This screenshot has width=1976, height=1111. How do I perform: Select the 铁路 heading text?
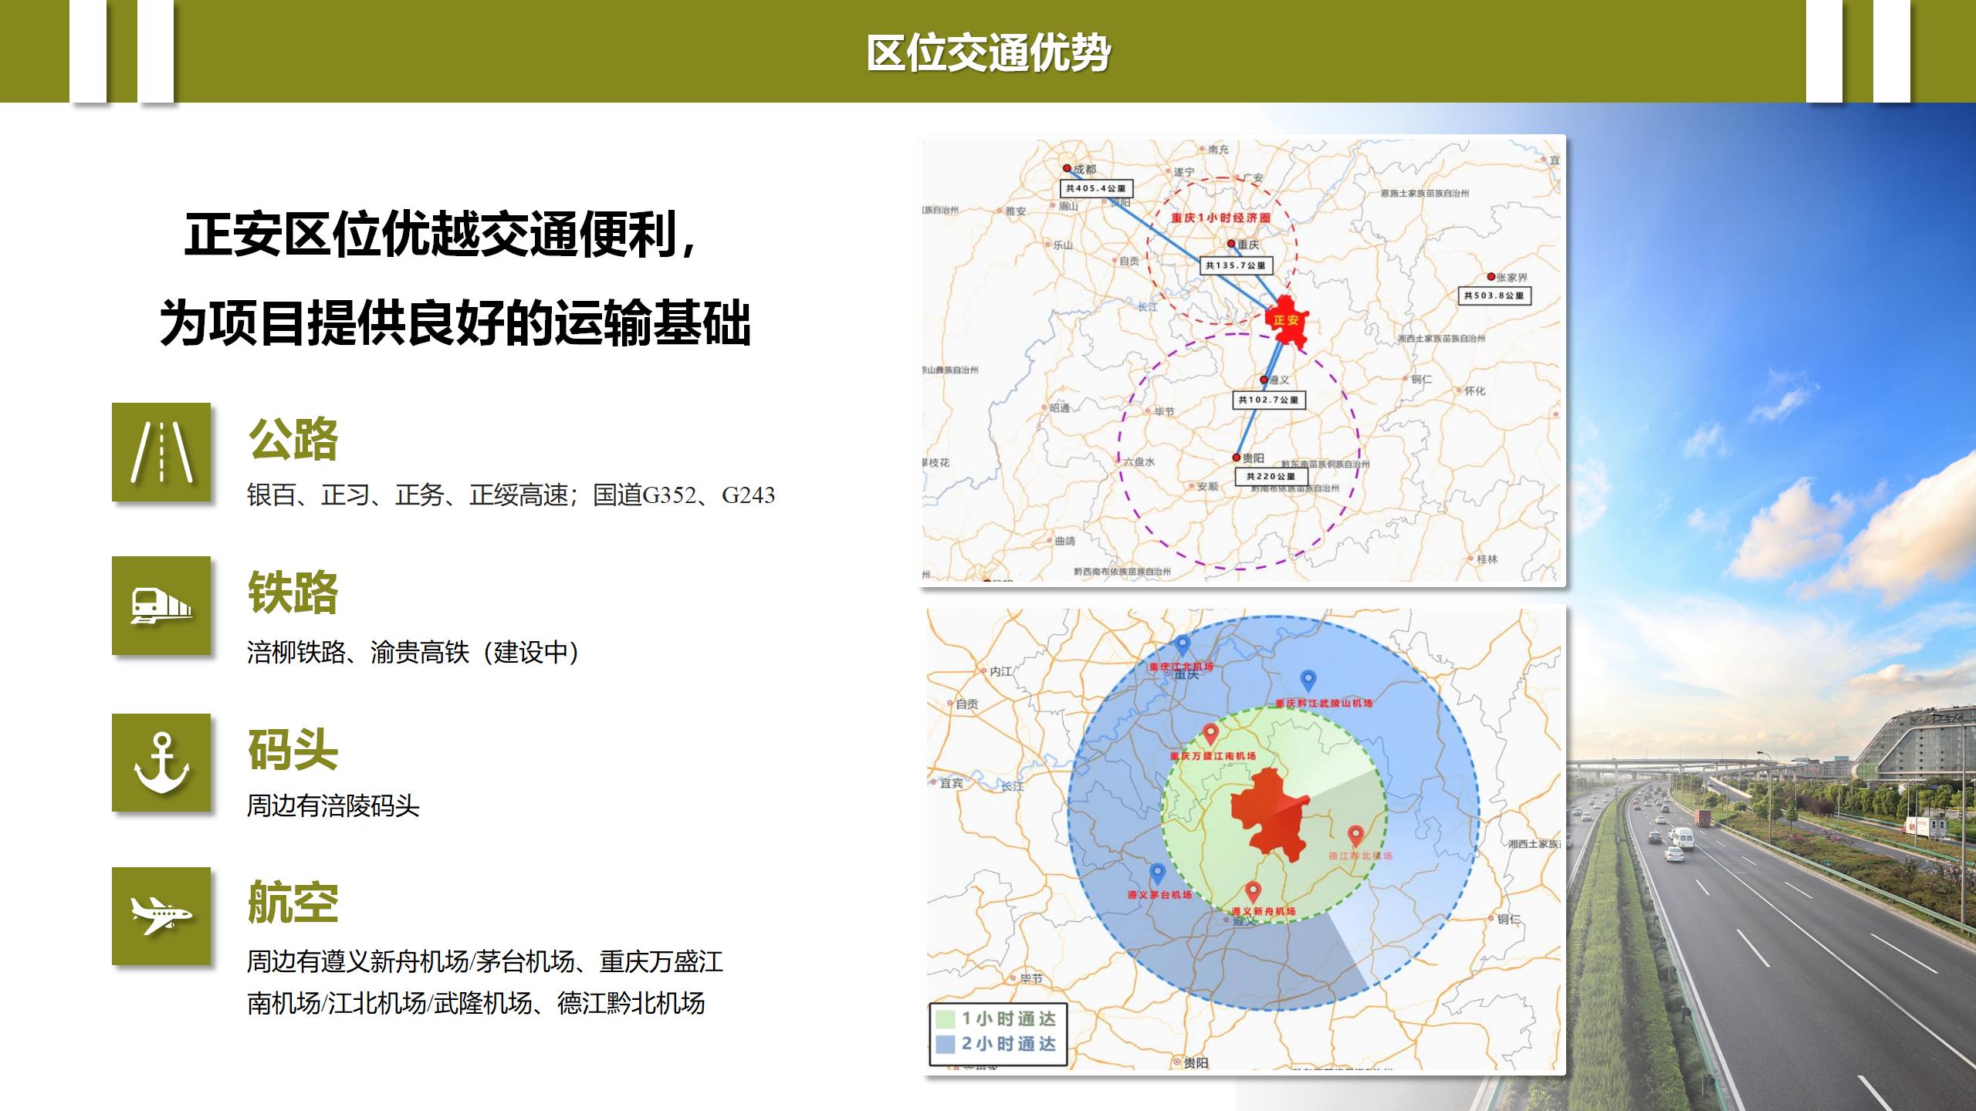(x=293, y=593)
